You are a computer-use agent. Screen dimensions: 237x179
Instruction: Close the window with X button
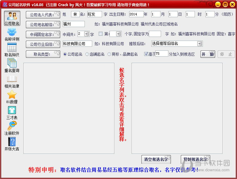[x=232, y=4]
